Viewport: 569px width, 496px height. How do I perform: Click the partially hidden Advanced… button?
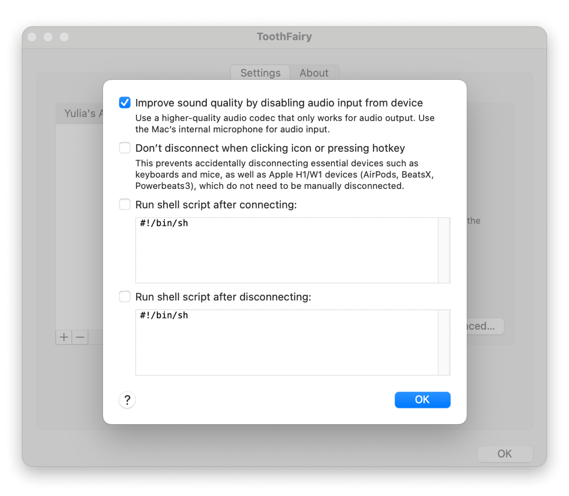(x=485, y=326)
